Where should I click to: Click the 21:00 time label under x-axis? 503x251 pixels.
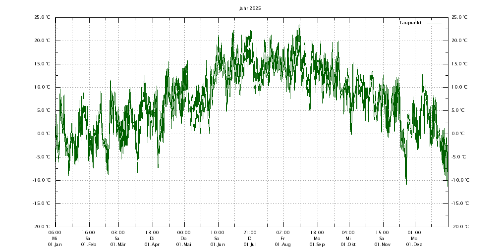[250, 233]
